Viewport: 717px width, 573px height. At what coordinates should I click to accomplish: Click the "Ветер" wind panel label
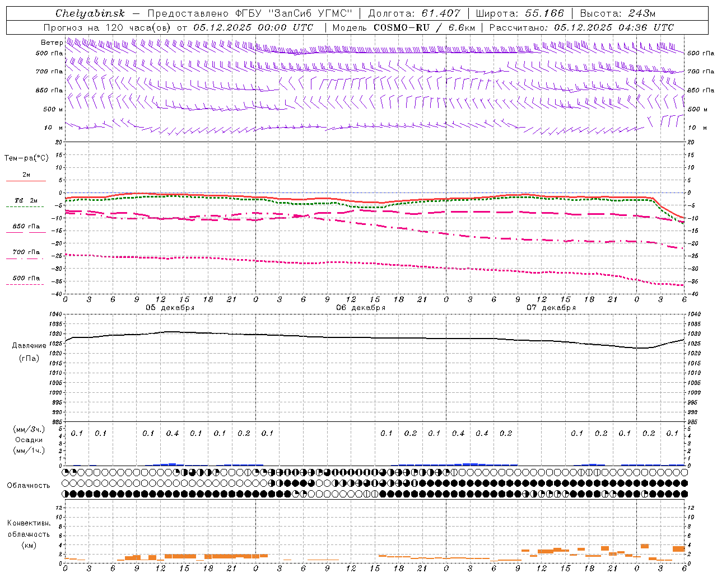tap(52, 43)
